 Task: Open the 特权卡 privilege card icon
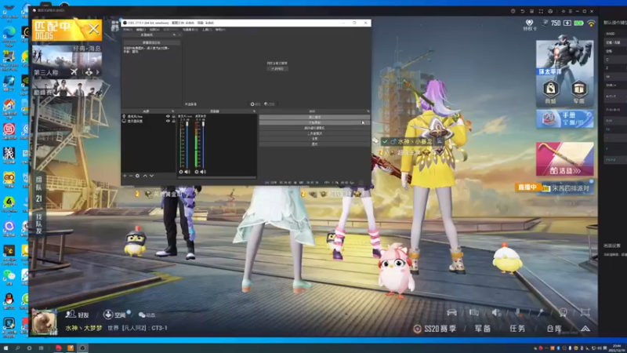click(530, 24)
